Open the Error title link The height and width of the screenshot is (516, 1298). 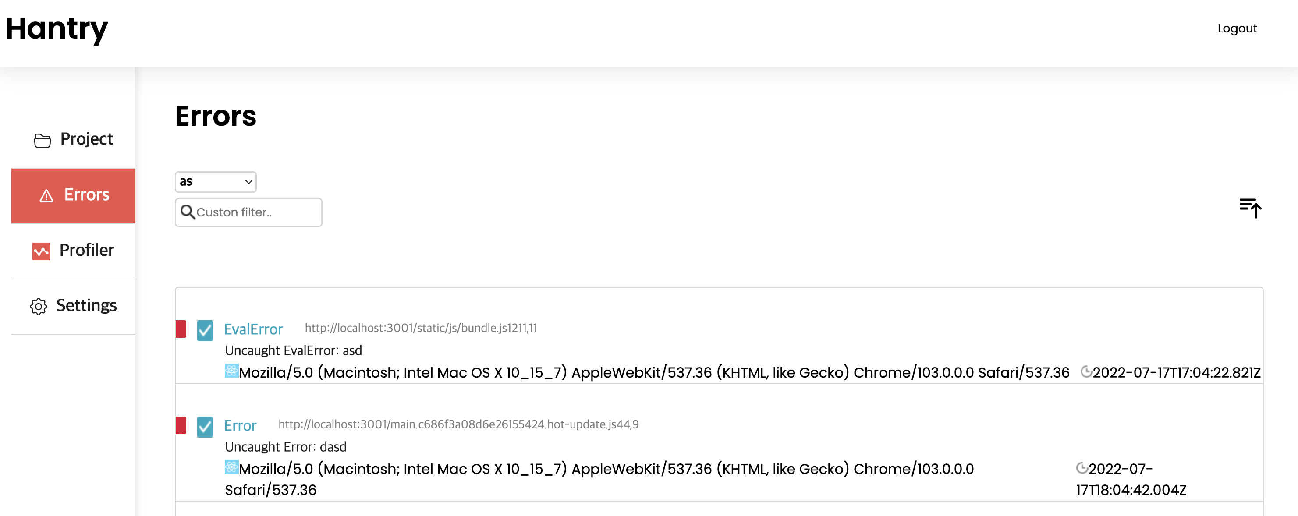pyautogui.click(x=240, y=425)
